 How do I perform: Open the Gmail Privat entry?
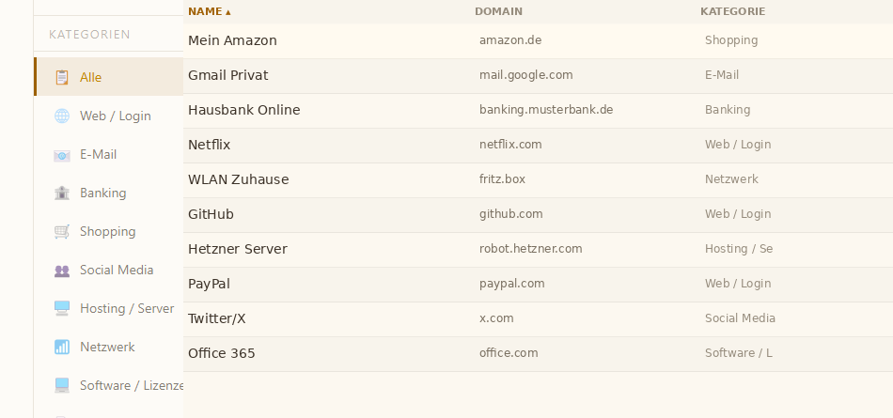click(x=228, y=75)
